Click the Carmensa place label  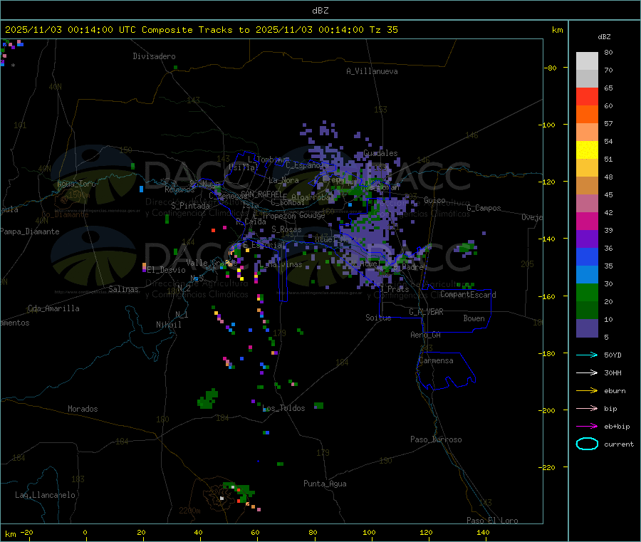pos(436,360)
